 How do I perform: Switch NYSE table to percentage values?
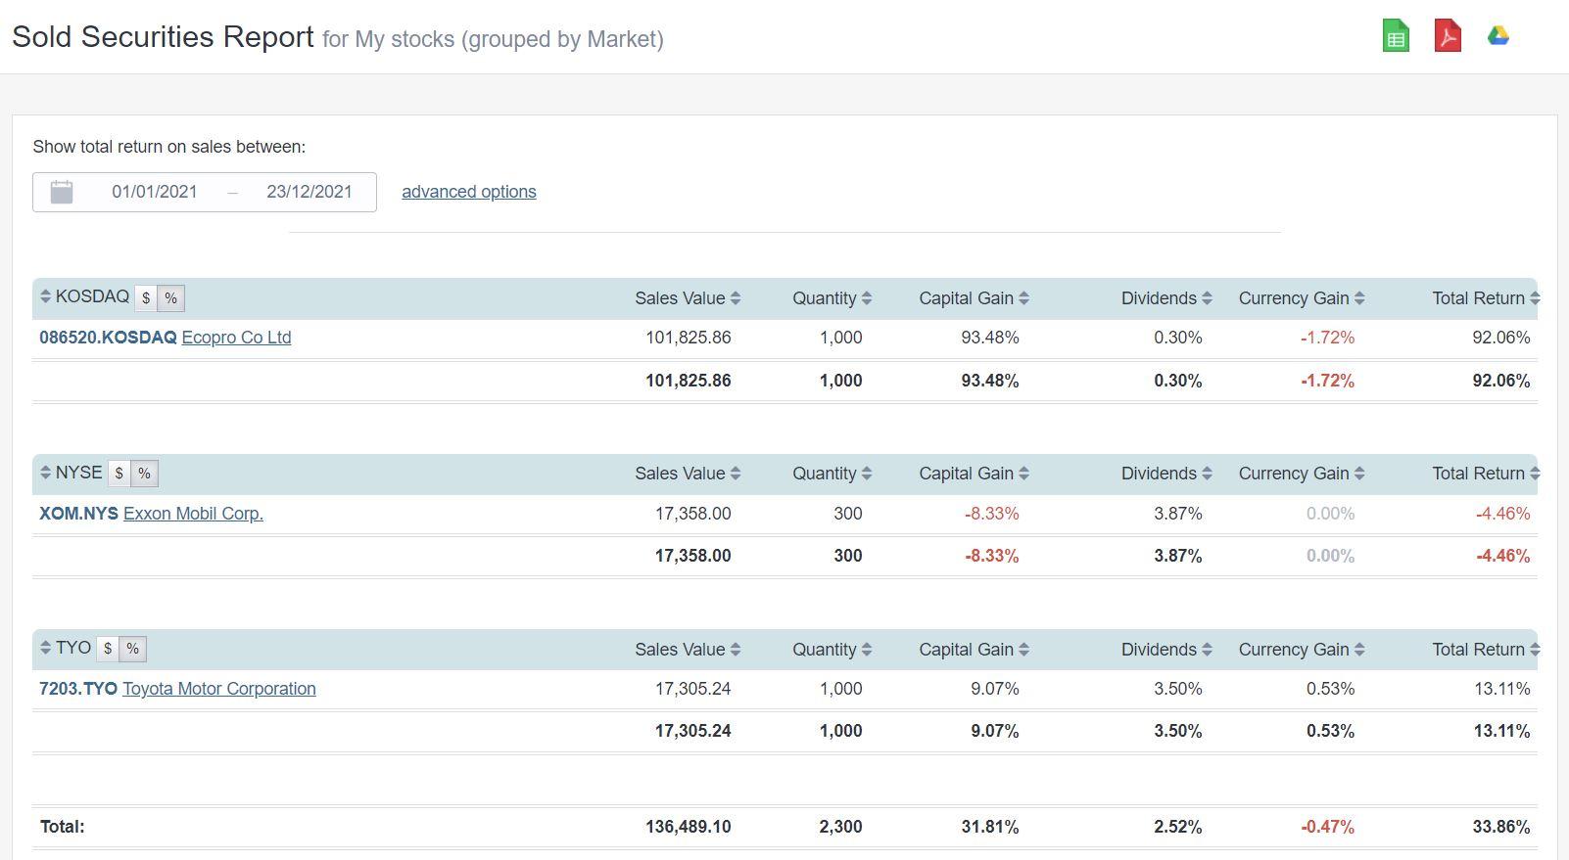pos(144,474)
